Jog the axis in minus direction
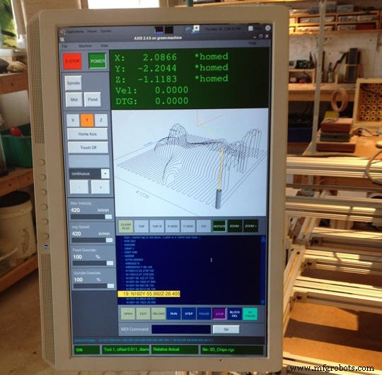 (x=79, y=187)
